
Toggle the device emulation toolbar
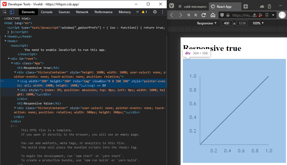coord(12,12)
